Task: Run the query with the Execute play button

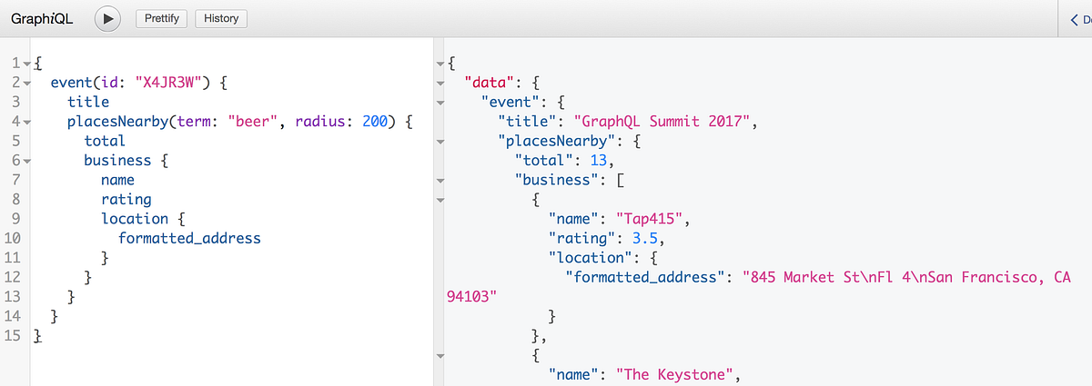Action: pyautogui.click(x=108, y=18)
